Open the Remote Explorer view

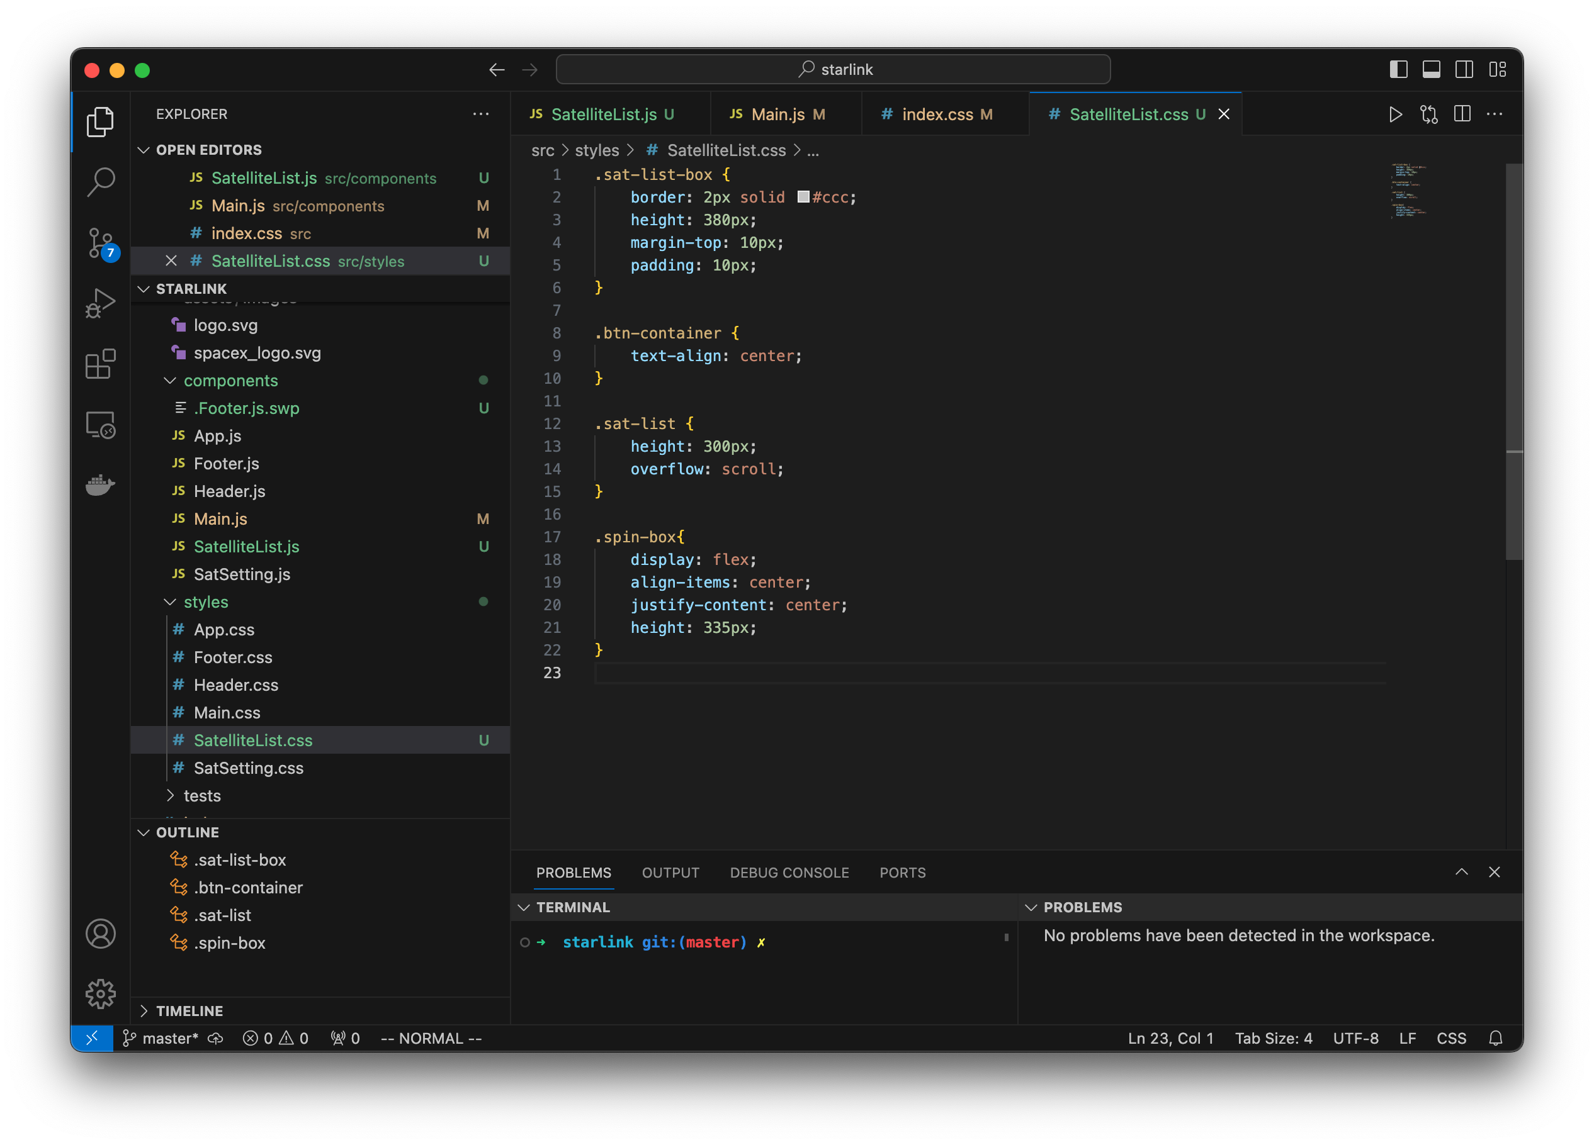(x=101, y=425)
